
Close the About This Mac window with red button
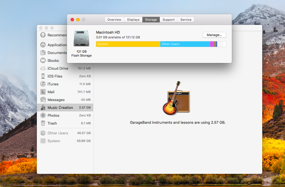[72, 20]
